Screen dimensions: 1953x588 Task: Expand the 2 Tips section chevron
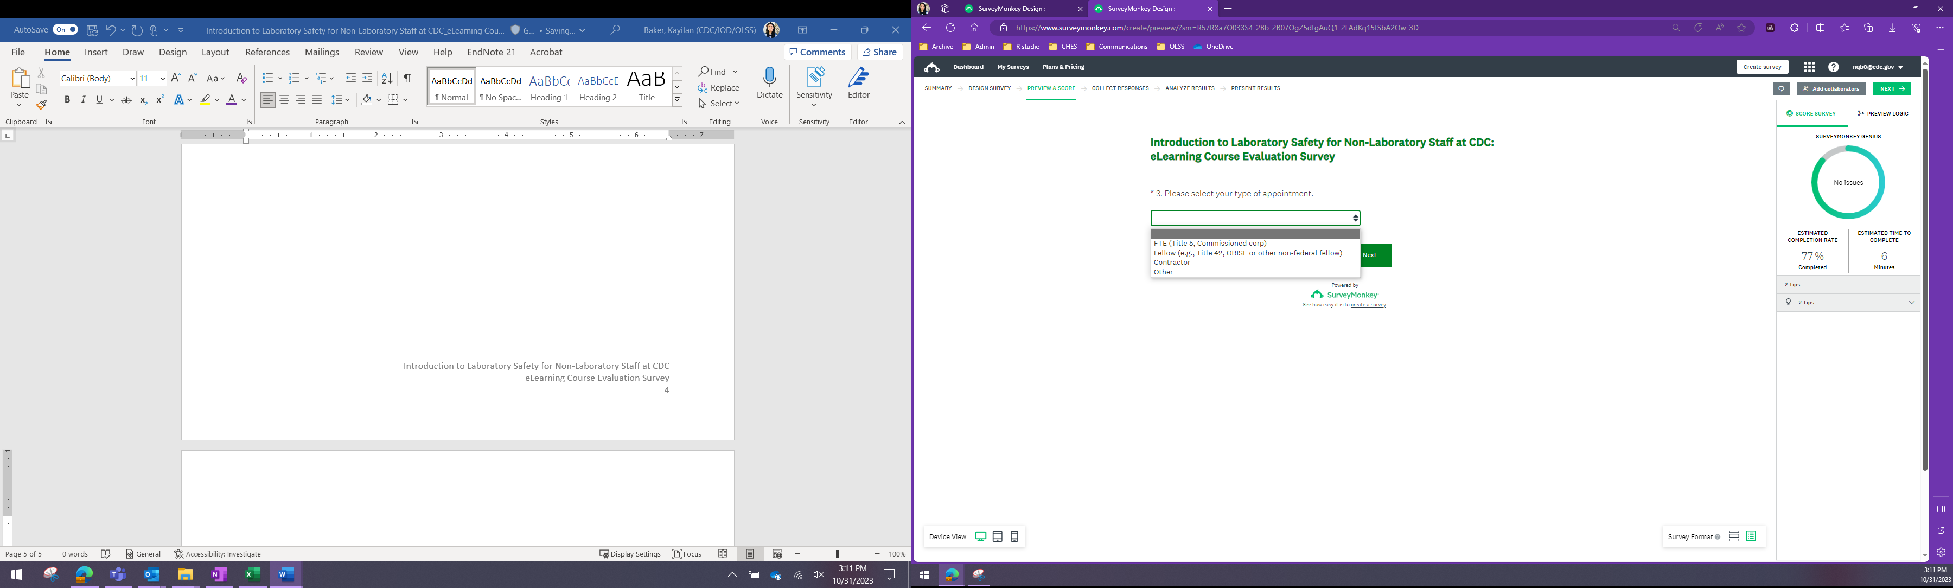pyautogui.click(x=1911, y=302)
